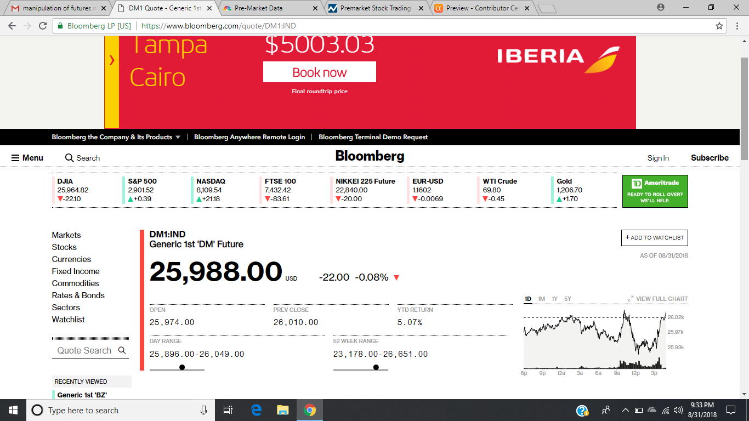Click the green padlock site info icon

point(60,26)
